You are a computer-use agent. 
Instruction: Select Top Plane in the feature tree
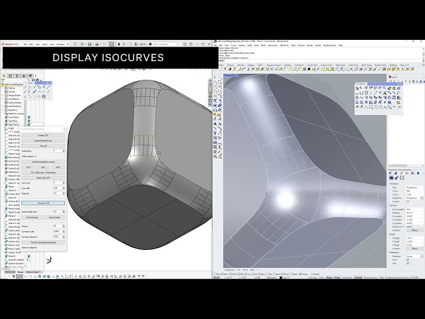(13, 121)
